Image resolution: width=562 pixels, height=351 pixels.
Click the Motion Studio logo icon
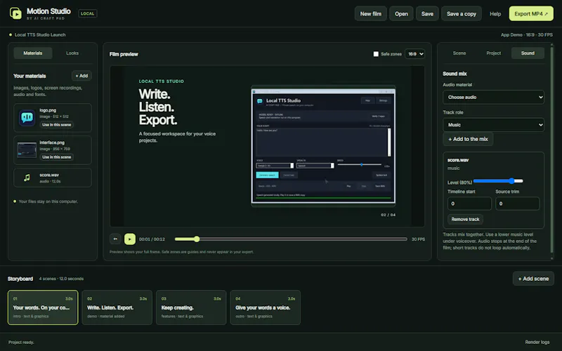pyautogui.click(x=15, y=13)
